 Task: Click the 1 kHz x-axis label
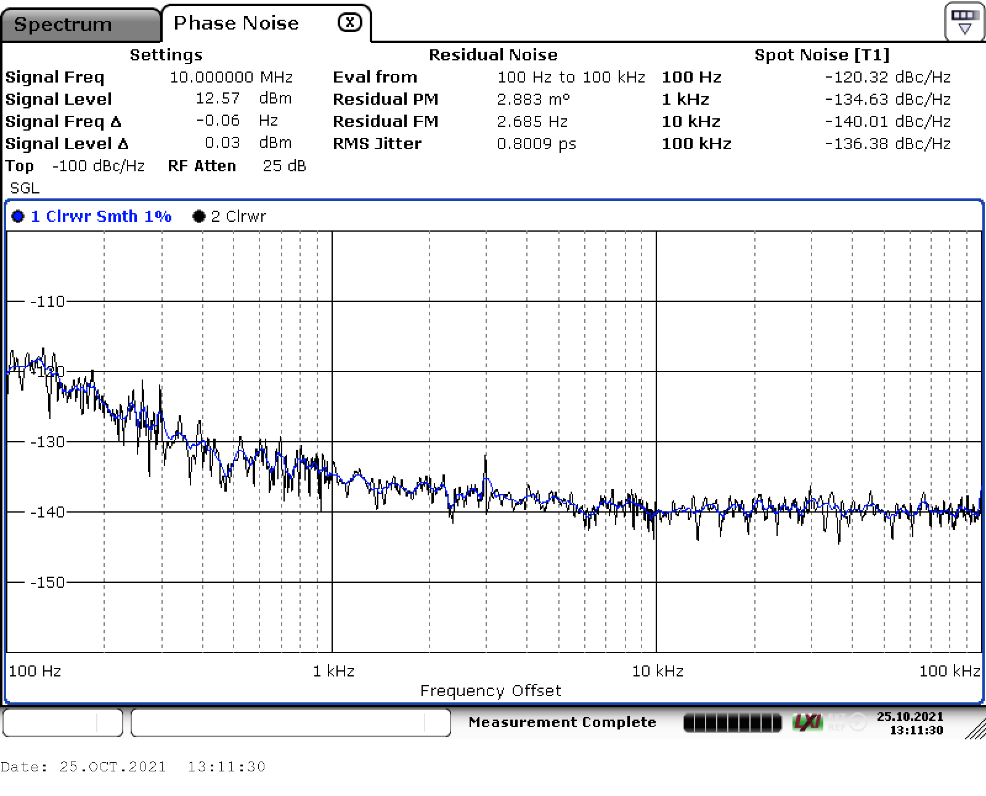coord(333,671)
